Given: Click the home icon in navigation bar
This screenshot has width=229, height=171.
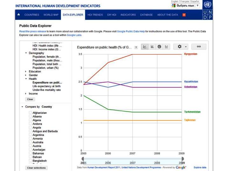Looking at the screenshot, I should coord(19,15).
